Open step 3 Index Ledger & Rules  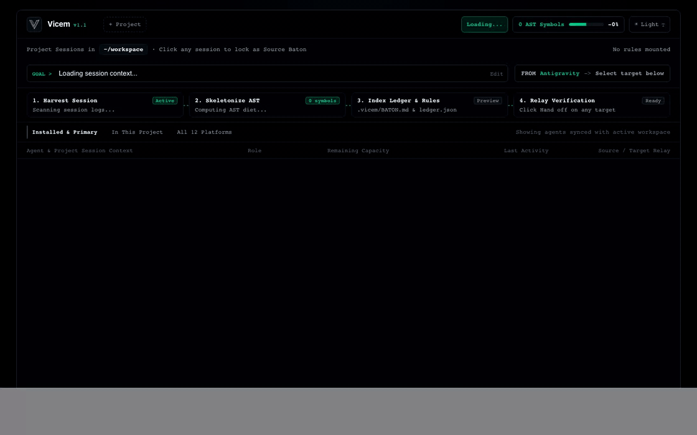pos(429,105)
